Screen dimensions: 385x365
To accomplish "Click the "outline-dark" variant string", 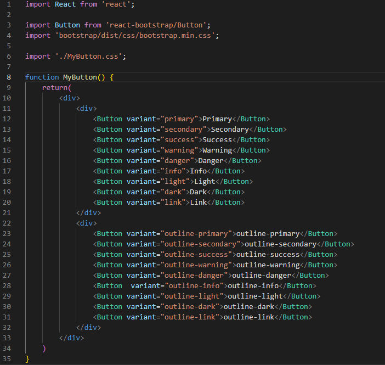I will (190, 306).
